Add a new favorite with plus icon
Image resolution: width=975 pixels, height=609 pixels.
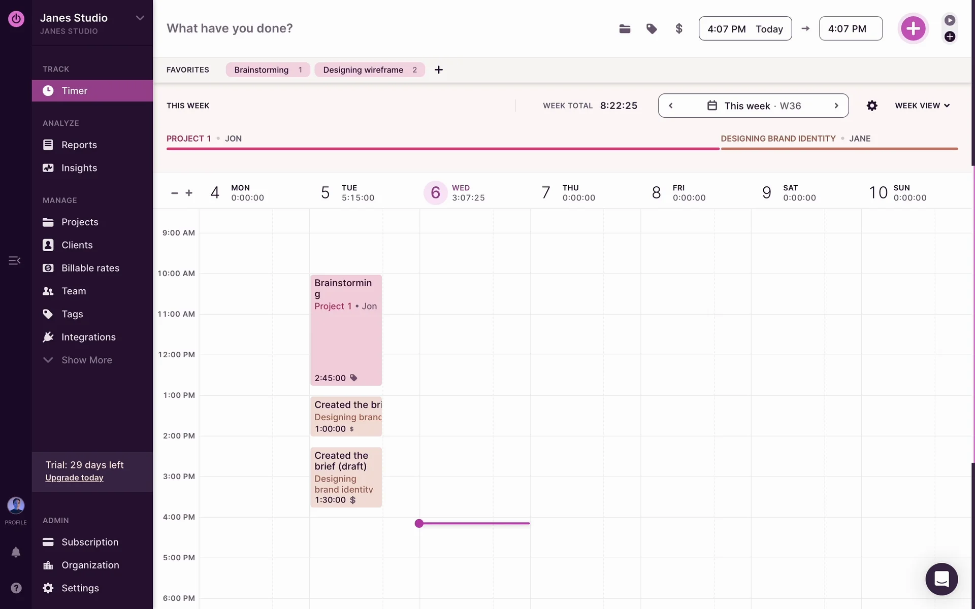439,70
